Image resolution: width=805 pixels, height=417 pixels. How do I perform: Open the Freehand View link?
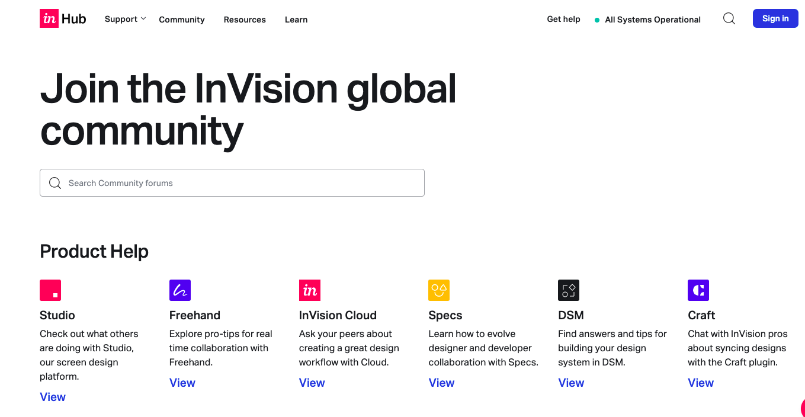(182, 383)
